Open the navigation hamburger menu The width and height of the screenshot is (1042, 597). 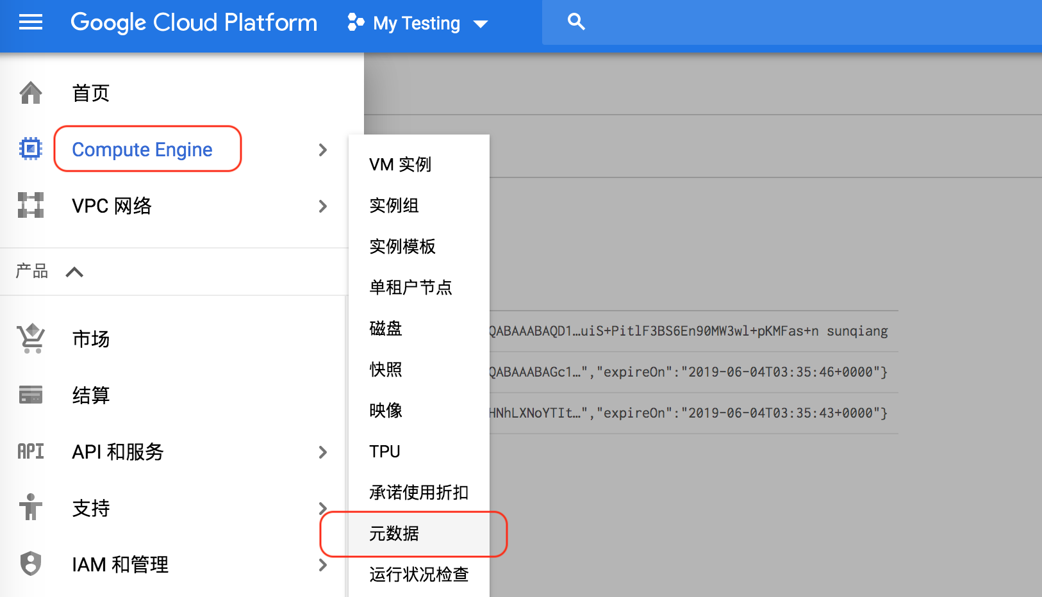[30, 22]
